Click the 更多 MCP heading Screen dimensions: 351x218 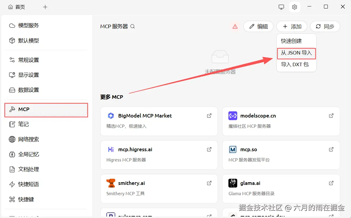pos(111,97)
